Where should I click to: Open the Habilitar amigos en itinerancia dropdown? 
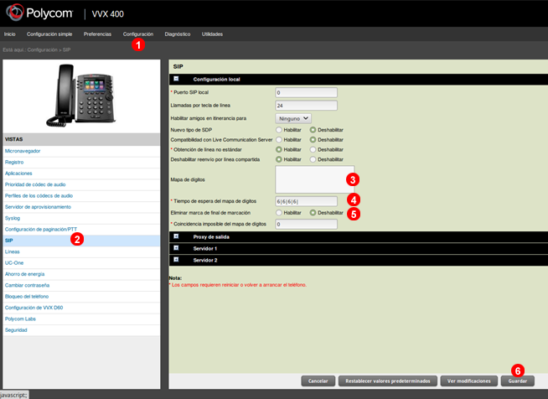[293, 118]
